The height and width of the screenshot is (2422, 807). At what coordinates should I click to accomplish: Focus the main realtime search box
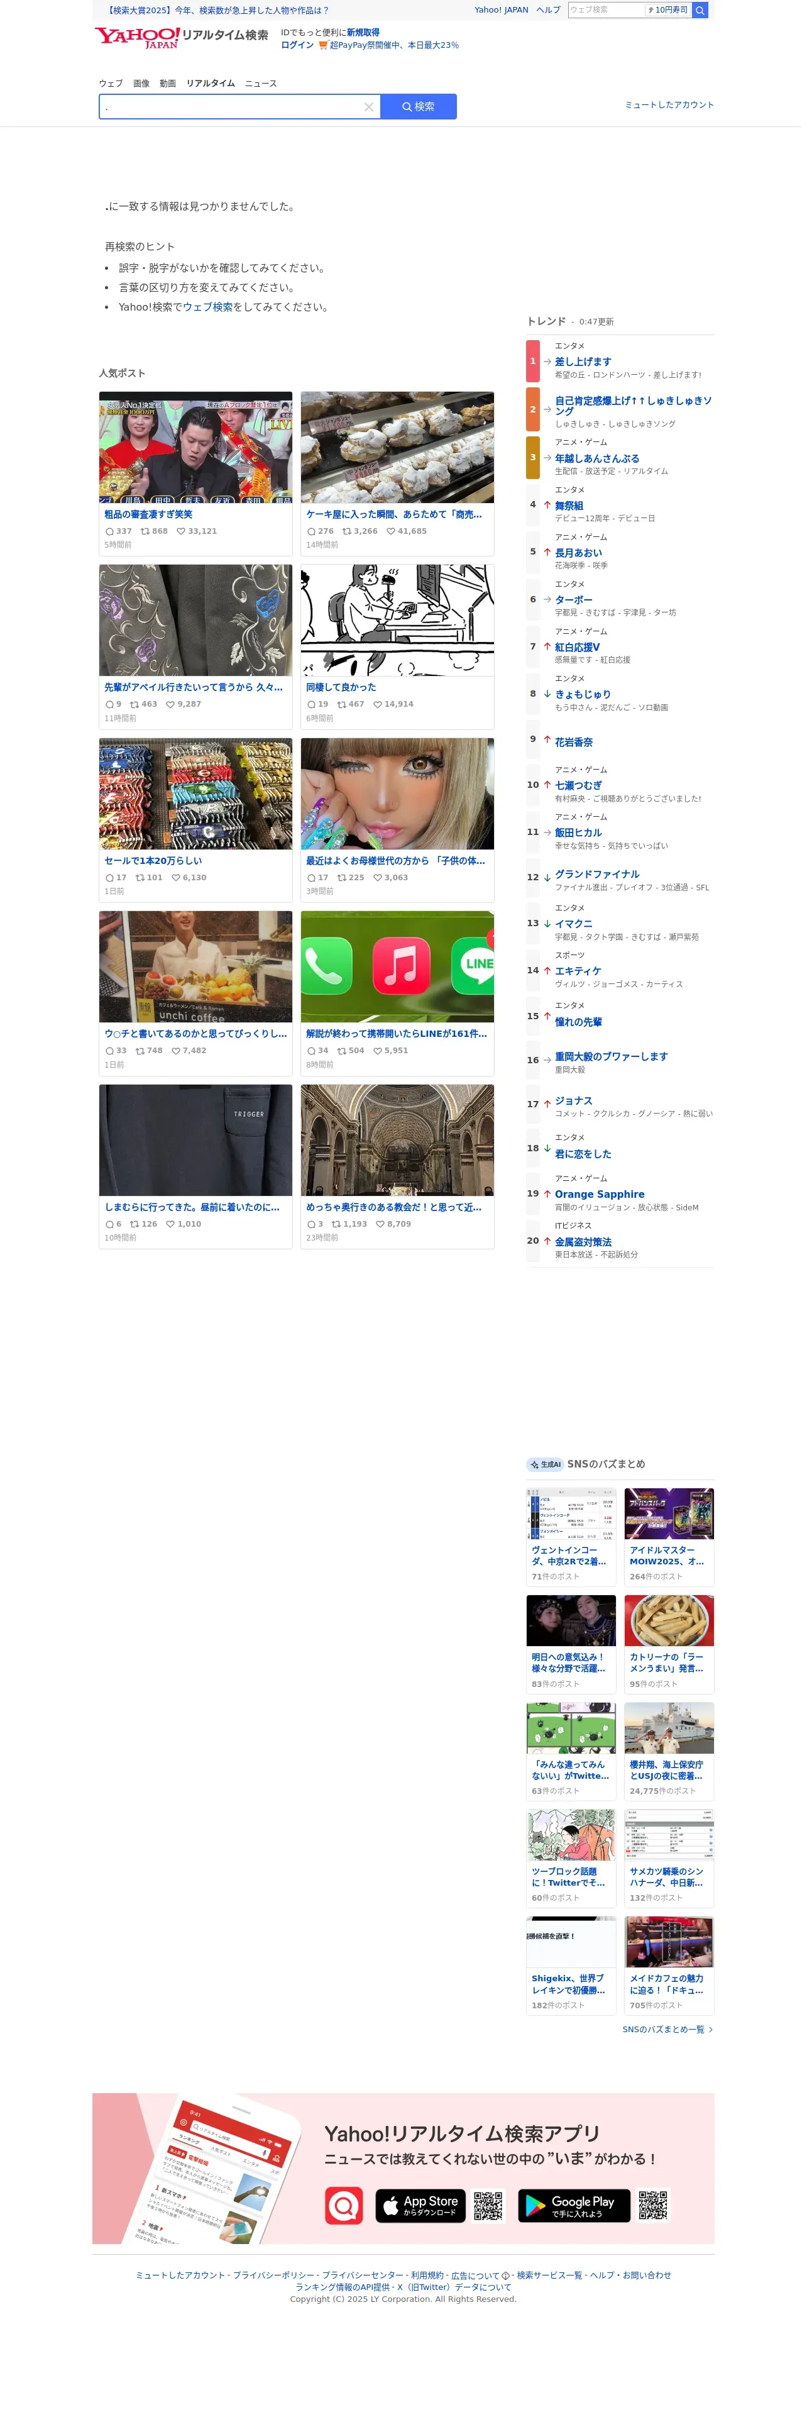point(232,107)
